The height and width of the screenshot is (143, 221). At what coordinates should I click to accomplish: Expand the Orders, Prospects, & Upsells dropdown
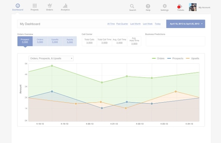(x=51, y=58)
